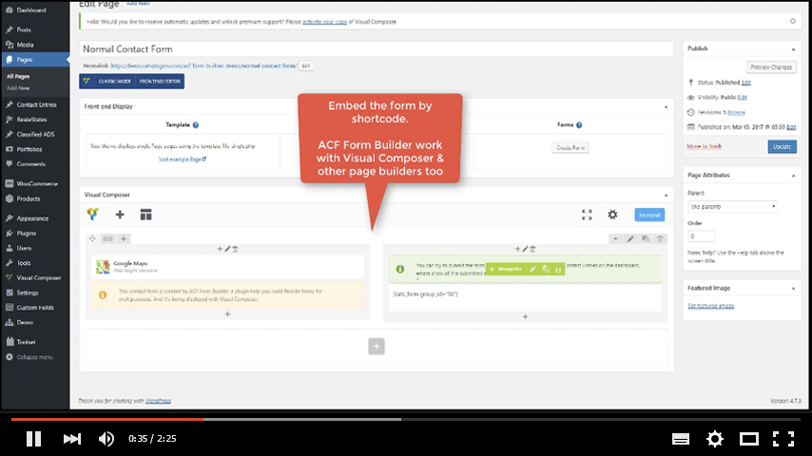Open Visual Composer page settings gear
812x456 pixels.
612,215
